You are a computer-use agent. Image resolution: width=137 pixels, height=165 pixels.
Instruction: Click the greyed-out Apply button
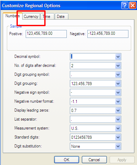coord(122,160)
